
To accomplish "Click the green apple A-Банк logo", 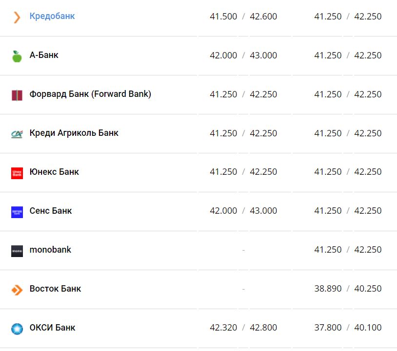I will [17, 56].
